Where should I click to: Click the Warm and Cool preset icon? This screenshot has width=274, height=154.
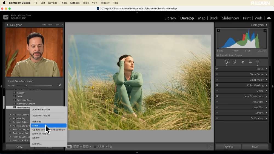point(15,100)
